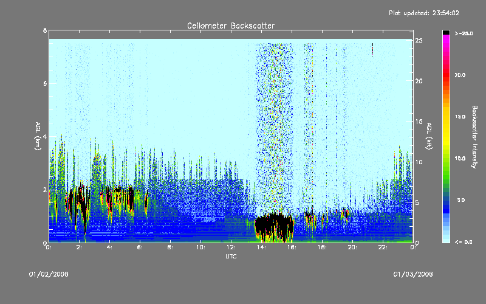486x304 pixels.
Task: Click the start date '01/02/2008'
Action: coord(49,274)
